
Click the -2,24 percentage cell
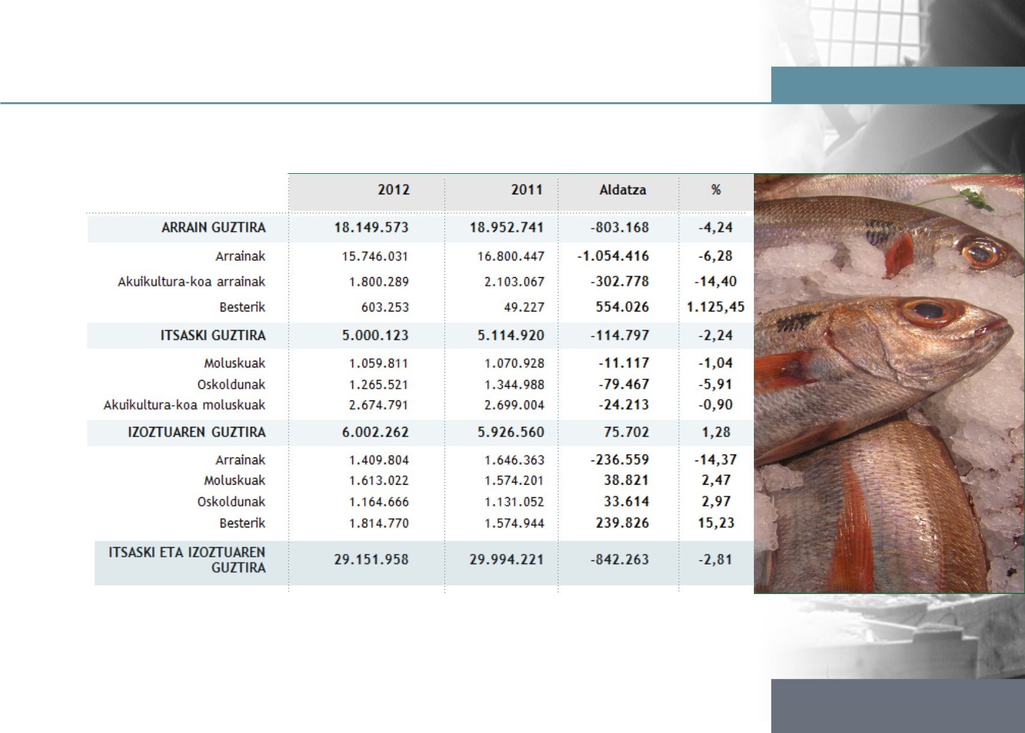[715, 336]
